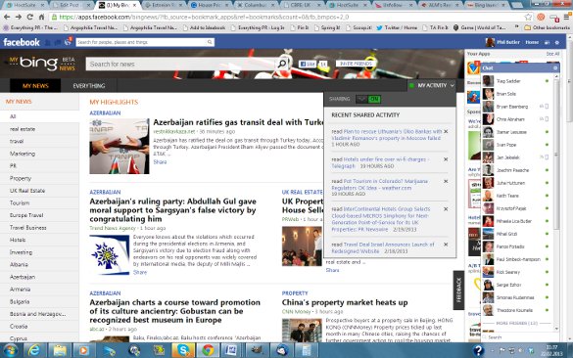The image size is (573, 358).
Task: Open Internet Explorer from the taskbar
Action: pyautogui.click(x=34, y=351)
